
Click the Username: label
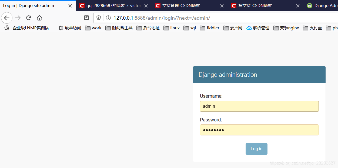click(x=211, y=96)
